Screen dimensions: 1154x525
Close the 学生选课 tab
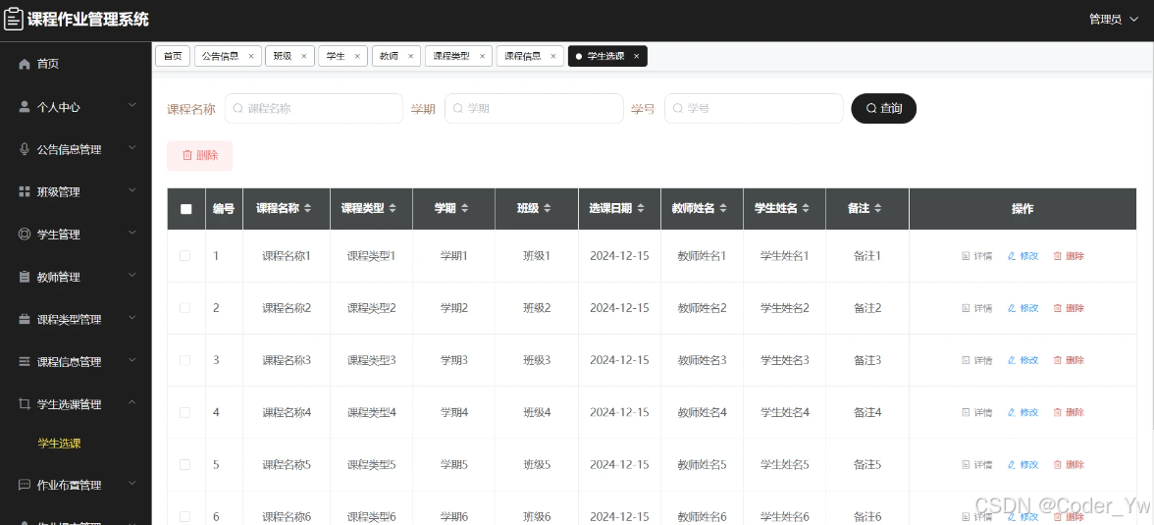(637, 56)
